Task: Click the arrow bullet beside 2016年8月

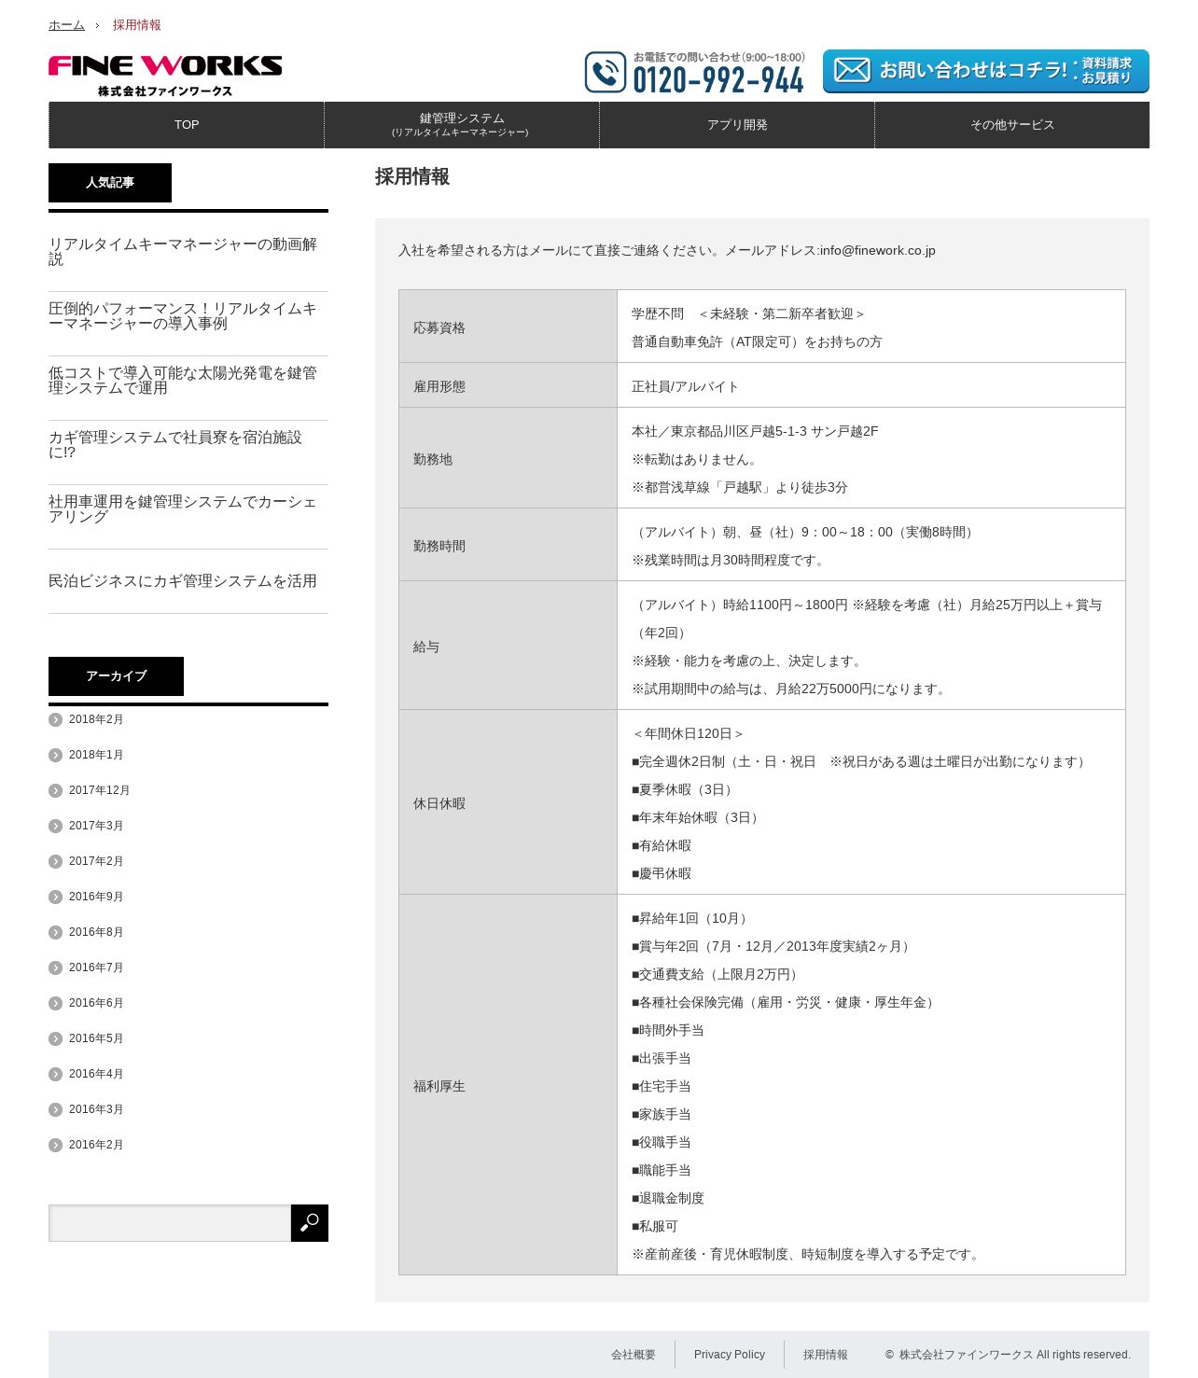Action: click(x=56, y=932)
